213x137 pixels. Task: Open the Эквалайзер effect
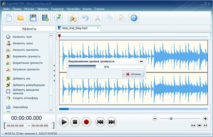[x=17, y=107]
